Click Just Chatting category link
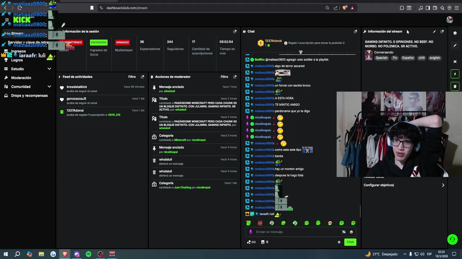 tap(183, 188)
